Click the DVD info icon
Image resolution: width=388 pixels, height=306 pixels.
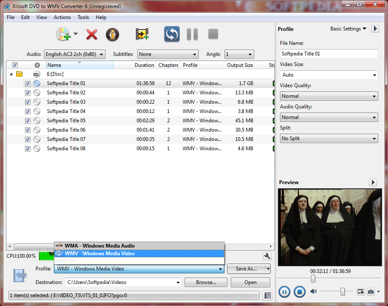(x=112, y=34)
